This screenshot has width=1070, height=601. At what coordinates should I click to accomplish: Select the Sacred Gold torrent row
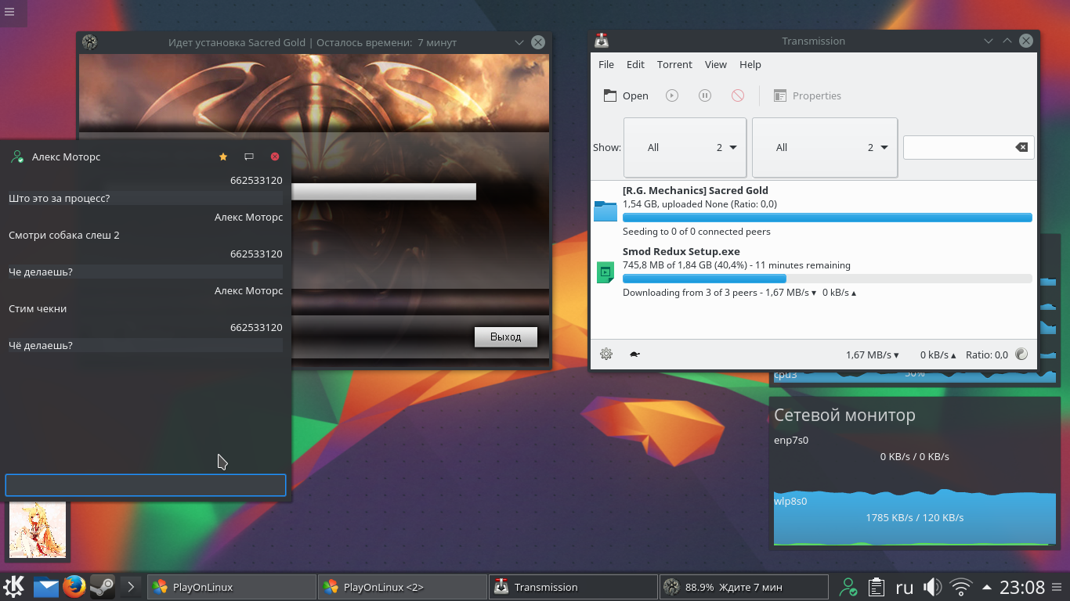(813, 211)
